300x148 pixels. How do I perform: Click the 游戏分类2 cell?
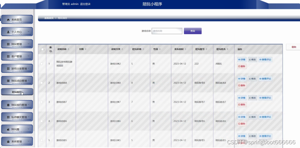click(115, 64)
